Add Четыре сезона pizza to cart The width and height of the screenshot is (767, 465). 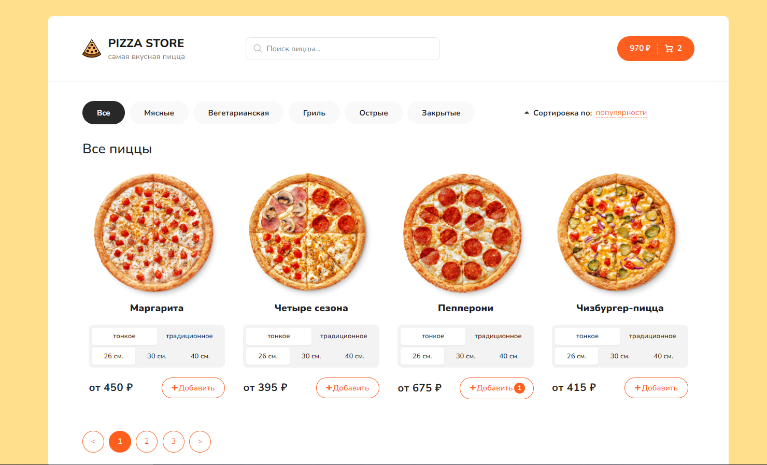pos(347,387)
